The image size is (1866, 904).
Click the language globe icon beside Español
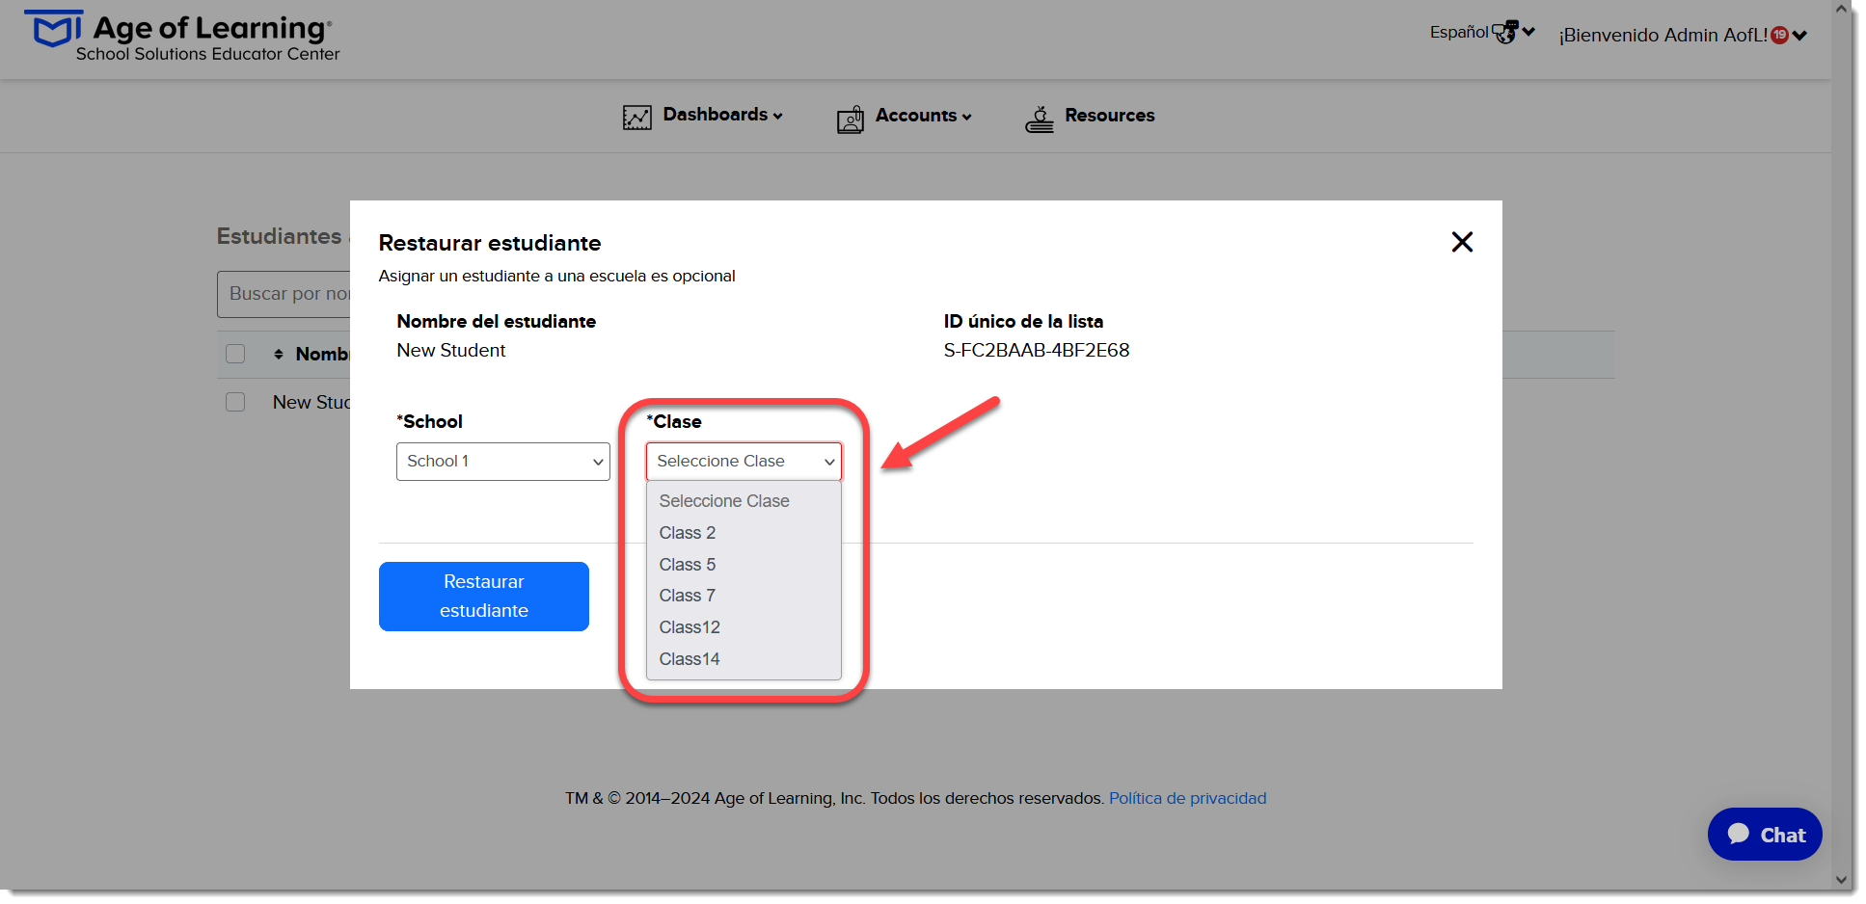pos(1505,32)
